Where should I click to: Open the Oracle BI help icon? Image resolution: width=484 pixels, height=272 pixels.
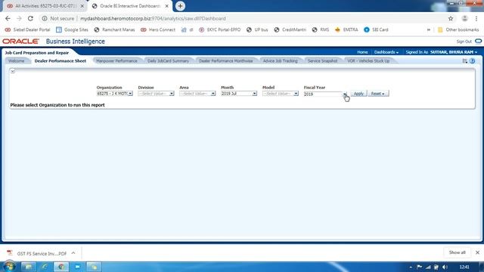(472, 61)
